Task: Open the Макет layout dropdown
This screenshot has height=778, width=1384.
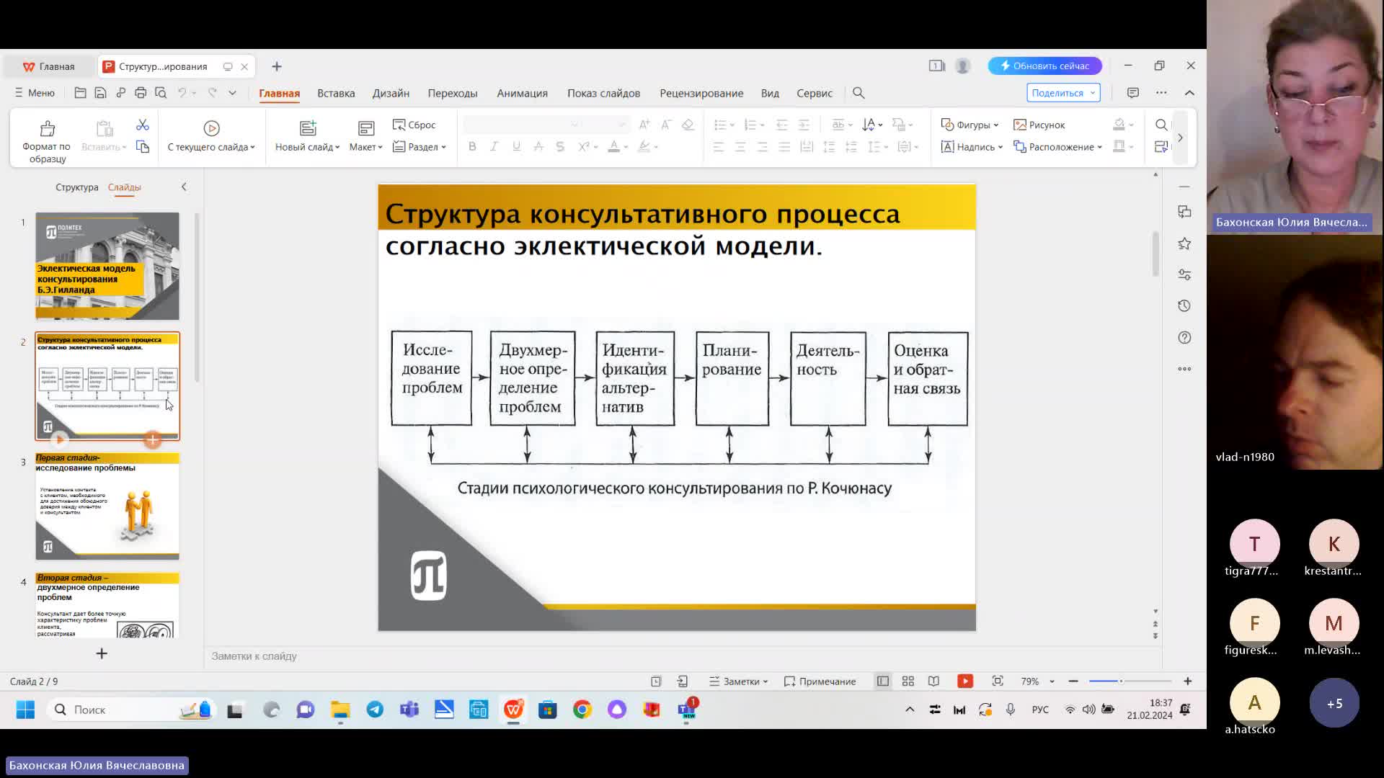Action: click(366, 147)
